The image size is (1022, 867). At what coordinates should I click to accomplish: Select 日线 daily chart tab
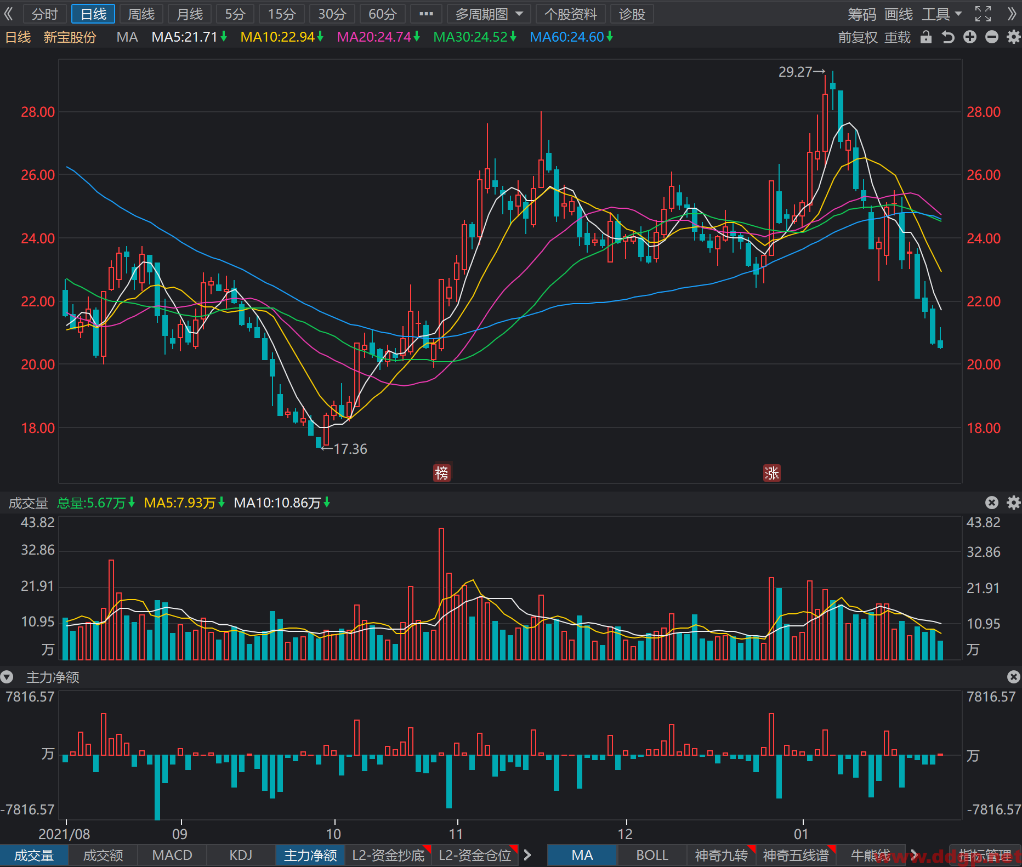(93, 14)
